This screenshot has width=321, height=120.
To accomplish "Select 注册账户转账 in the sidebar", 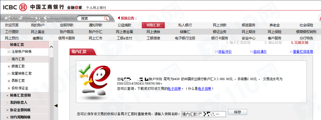I will [x=22, y=52].
